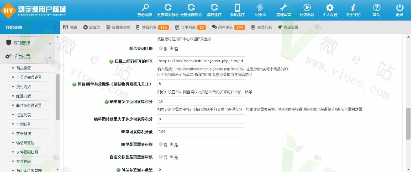Collapse 系统设置 with the minus sign

50,57
